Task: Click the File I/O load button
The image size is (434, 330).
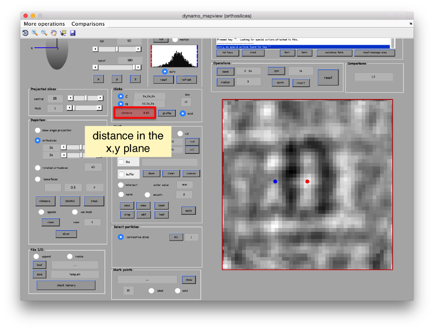Action: 39,265
